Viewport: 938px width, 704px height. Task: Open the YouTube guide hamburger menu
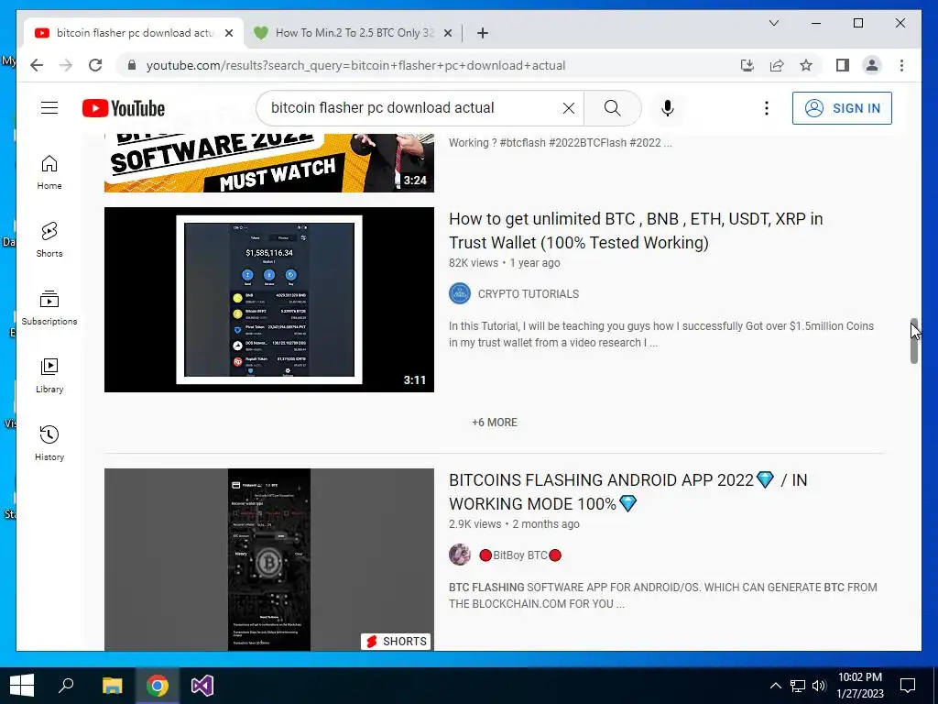(x=49, y=108)
